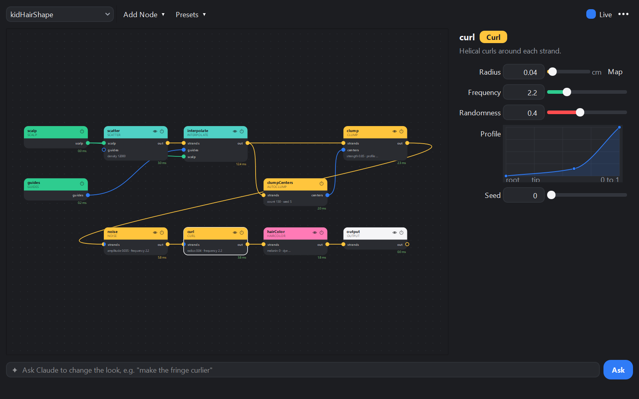Viewport: 639px width, 399px height.
Task: Click the Seed value field
Action: click(524, 196)
